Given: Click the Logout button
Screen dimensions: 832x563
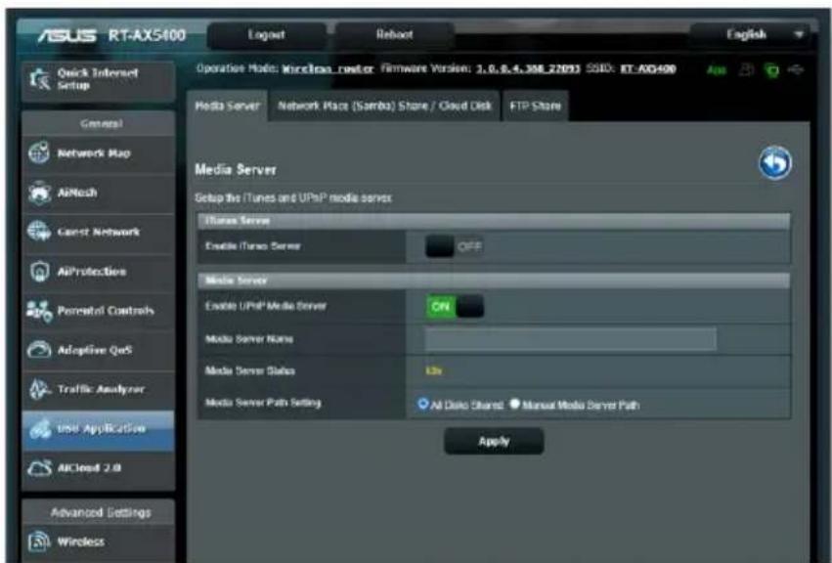Looking at the screenshot, I should [x=266, y=35].
